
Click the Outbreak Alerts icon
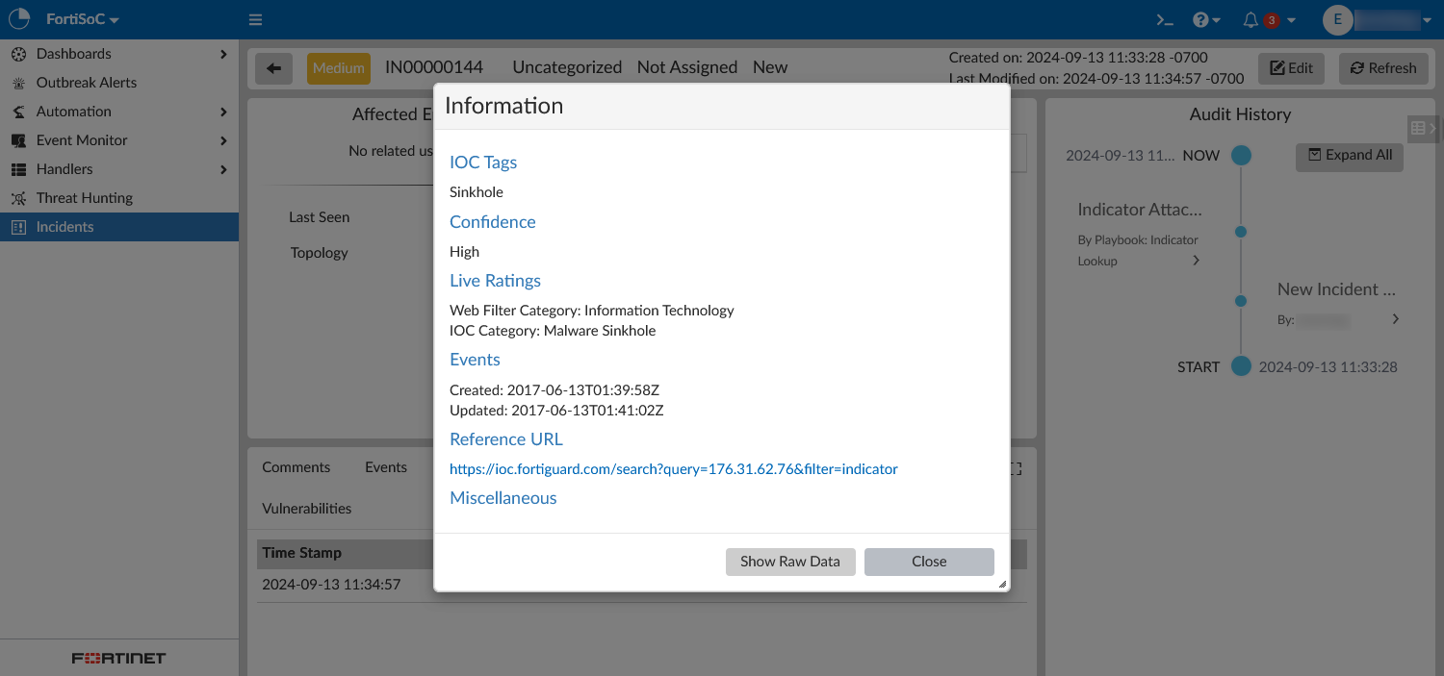[18, 83]
